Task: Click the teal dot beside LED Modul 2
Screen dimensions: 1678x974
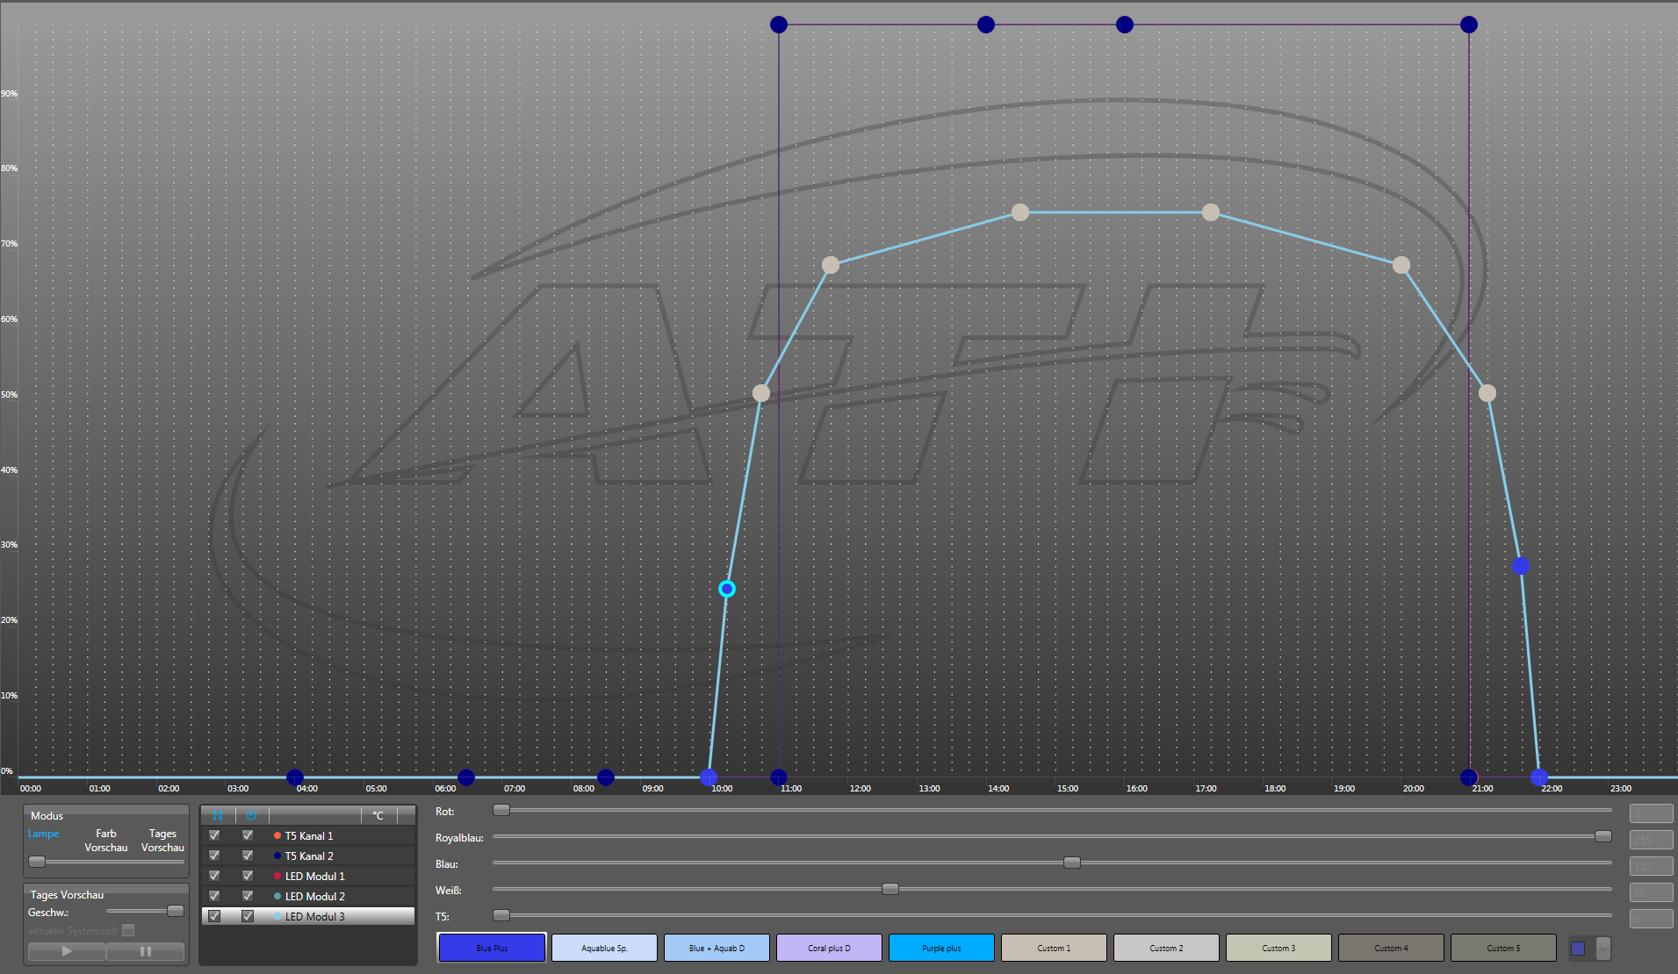Action: point(277,896)
